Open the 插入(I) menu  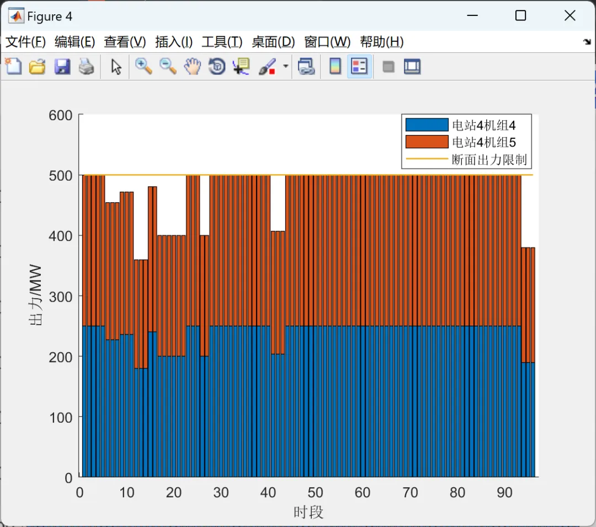click(174, 41)
